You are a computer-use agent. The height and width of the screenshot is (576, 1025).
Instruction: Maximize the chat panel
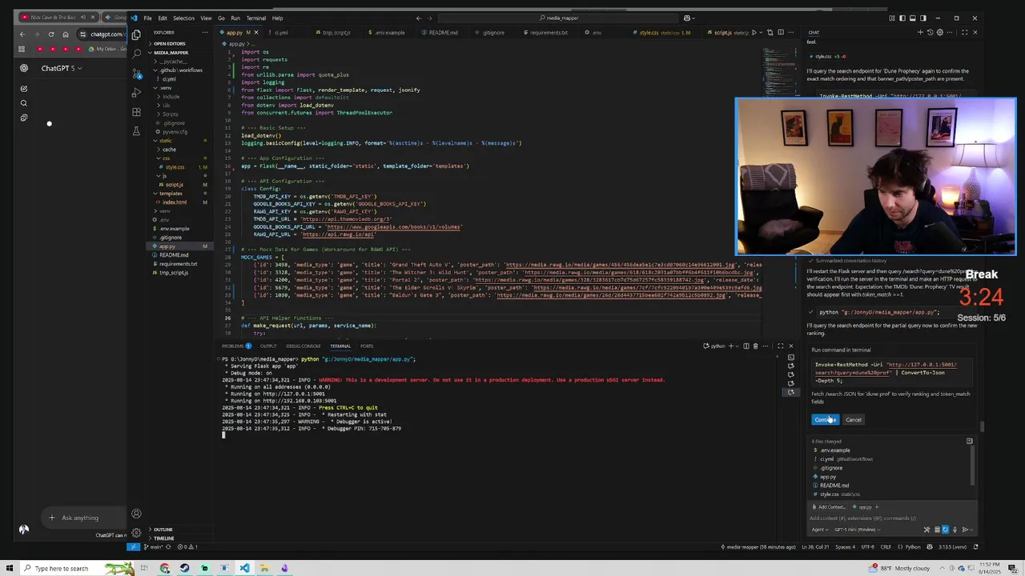tap(964, 33)
